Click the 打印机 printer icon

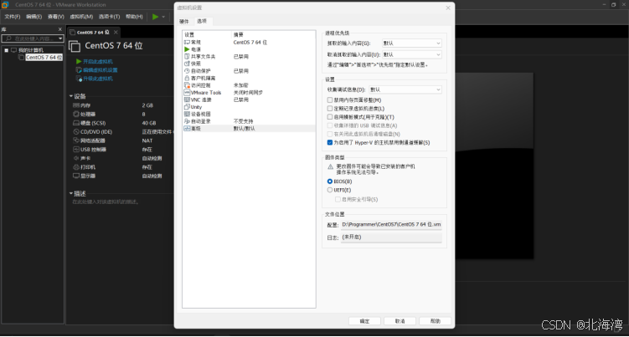[76, 167]
